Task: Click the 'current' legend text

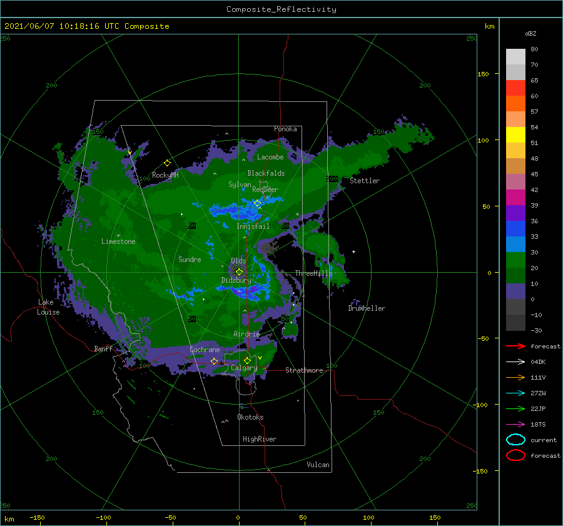Action: (544, 440)
